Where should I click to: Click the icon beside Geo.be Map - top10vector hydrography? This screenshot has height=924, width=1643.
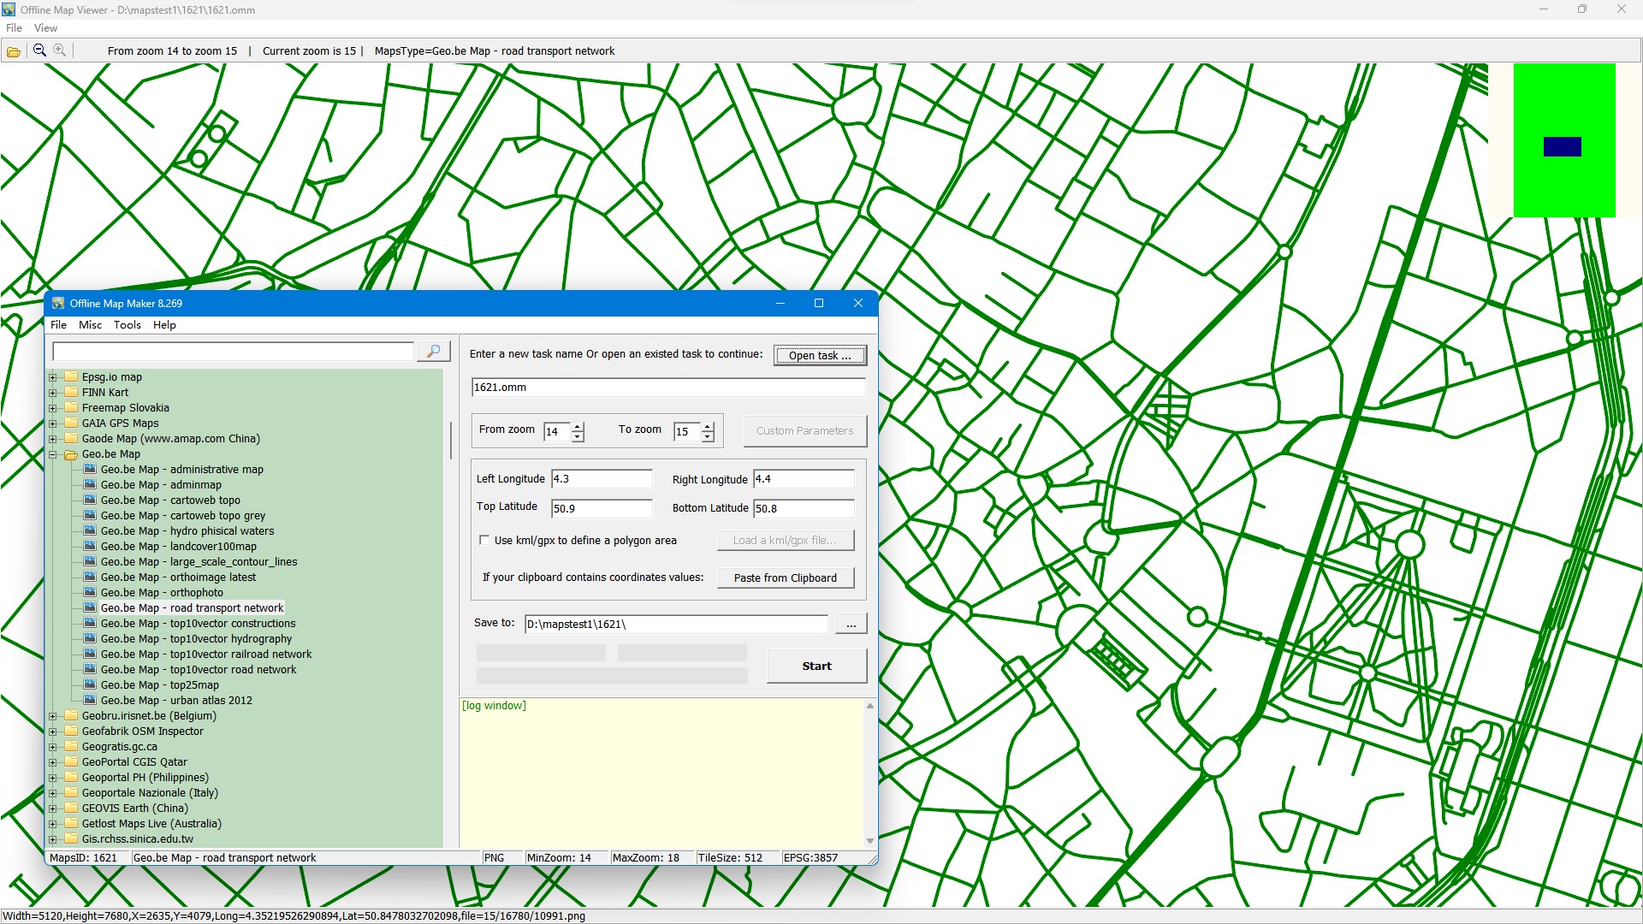point(90,638)
